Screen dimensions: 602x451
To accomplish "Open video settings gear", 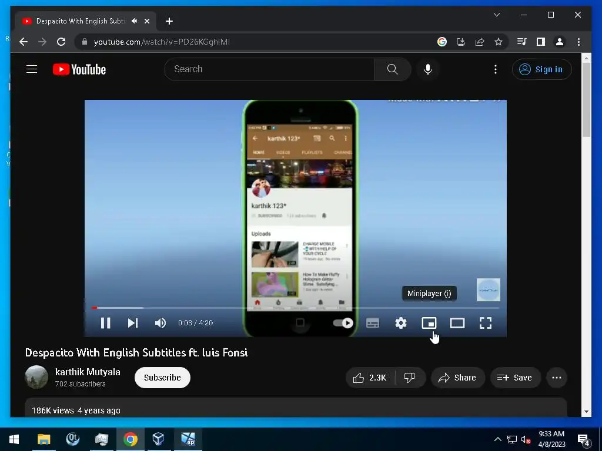I will tap(401, 323).
